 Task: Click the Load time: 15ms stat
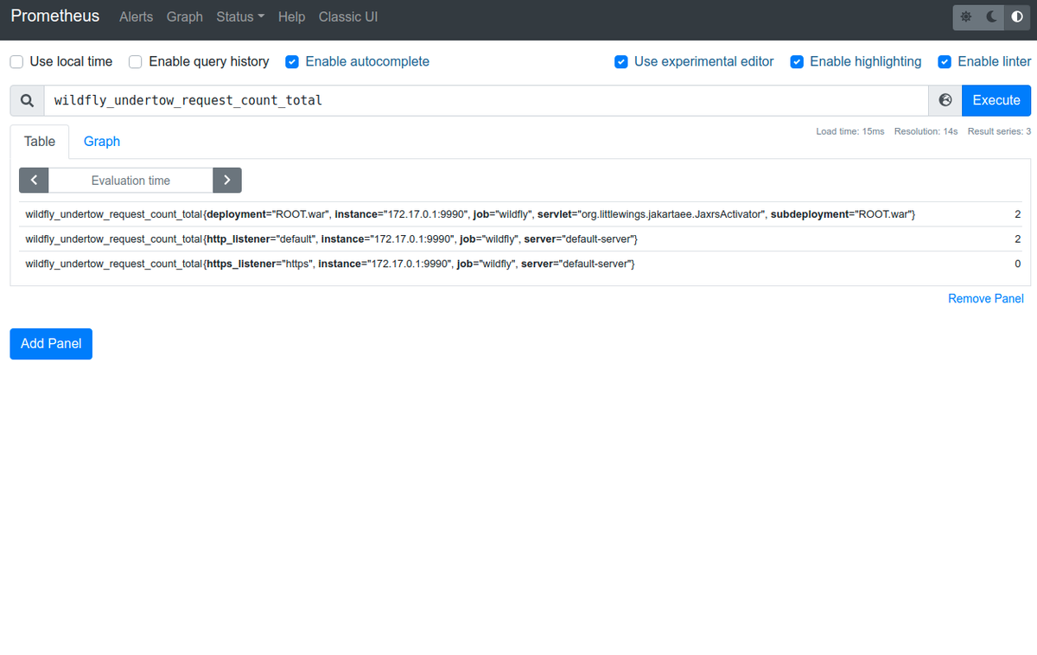click(x=850, y=131)
